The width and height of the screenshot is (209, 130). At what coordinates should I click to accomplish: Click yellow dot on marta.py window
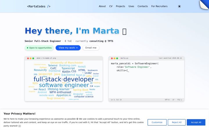(114, 58)
